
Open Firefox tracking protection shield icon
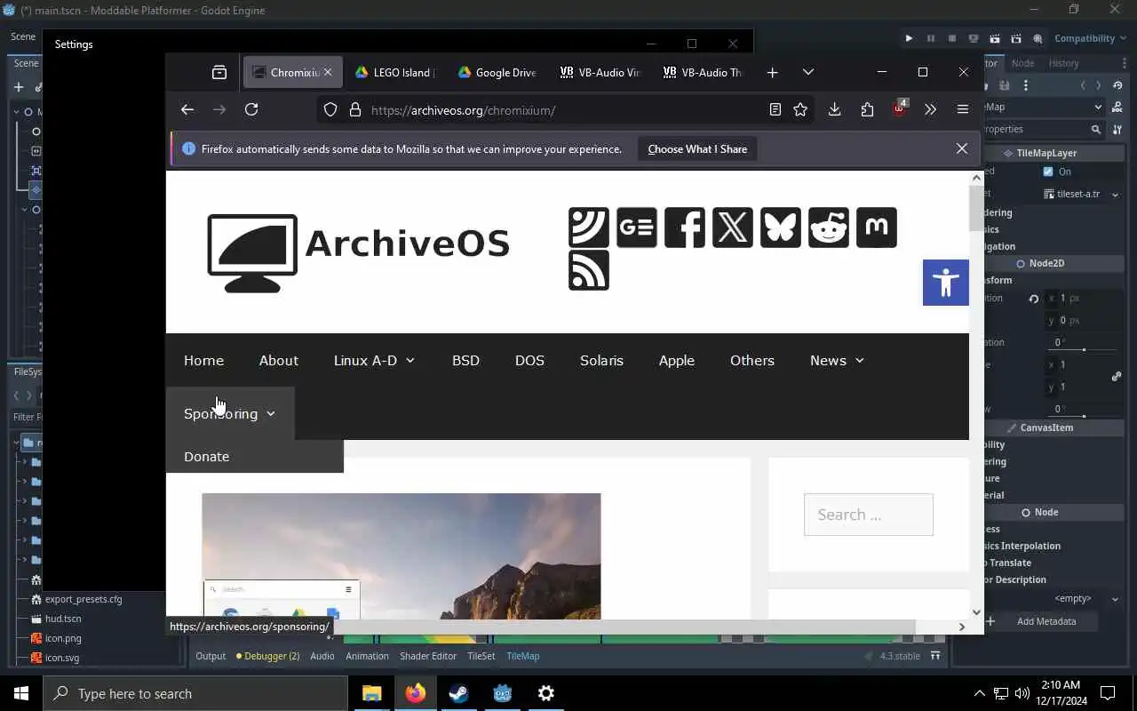(330, 110)
